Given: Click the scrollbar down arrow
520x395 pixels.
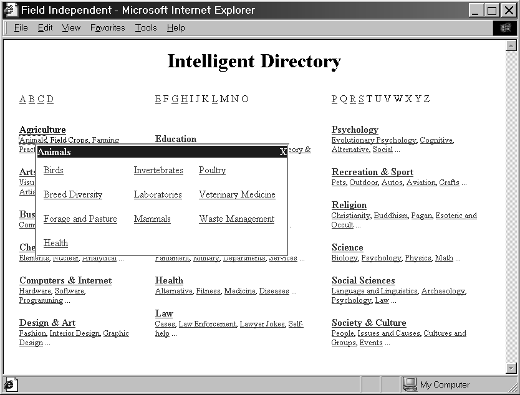Looking at the screenshot, I should 511,368.
